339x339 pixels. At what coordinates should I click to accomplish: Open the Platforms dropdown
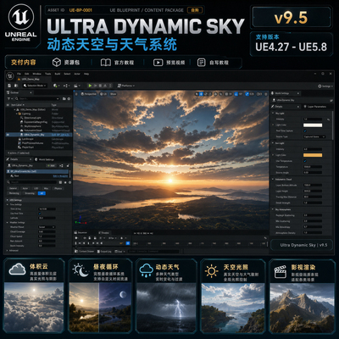click(x=126, y=86)
